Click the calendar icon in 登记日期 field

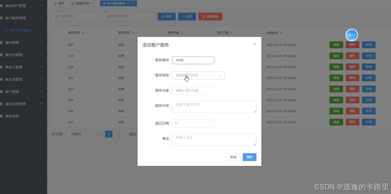point(176,124)
